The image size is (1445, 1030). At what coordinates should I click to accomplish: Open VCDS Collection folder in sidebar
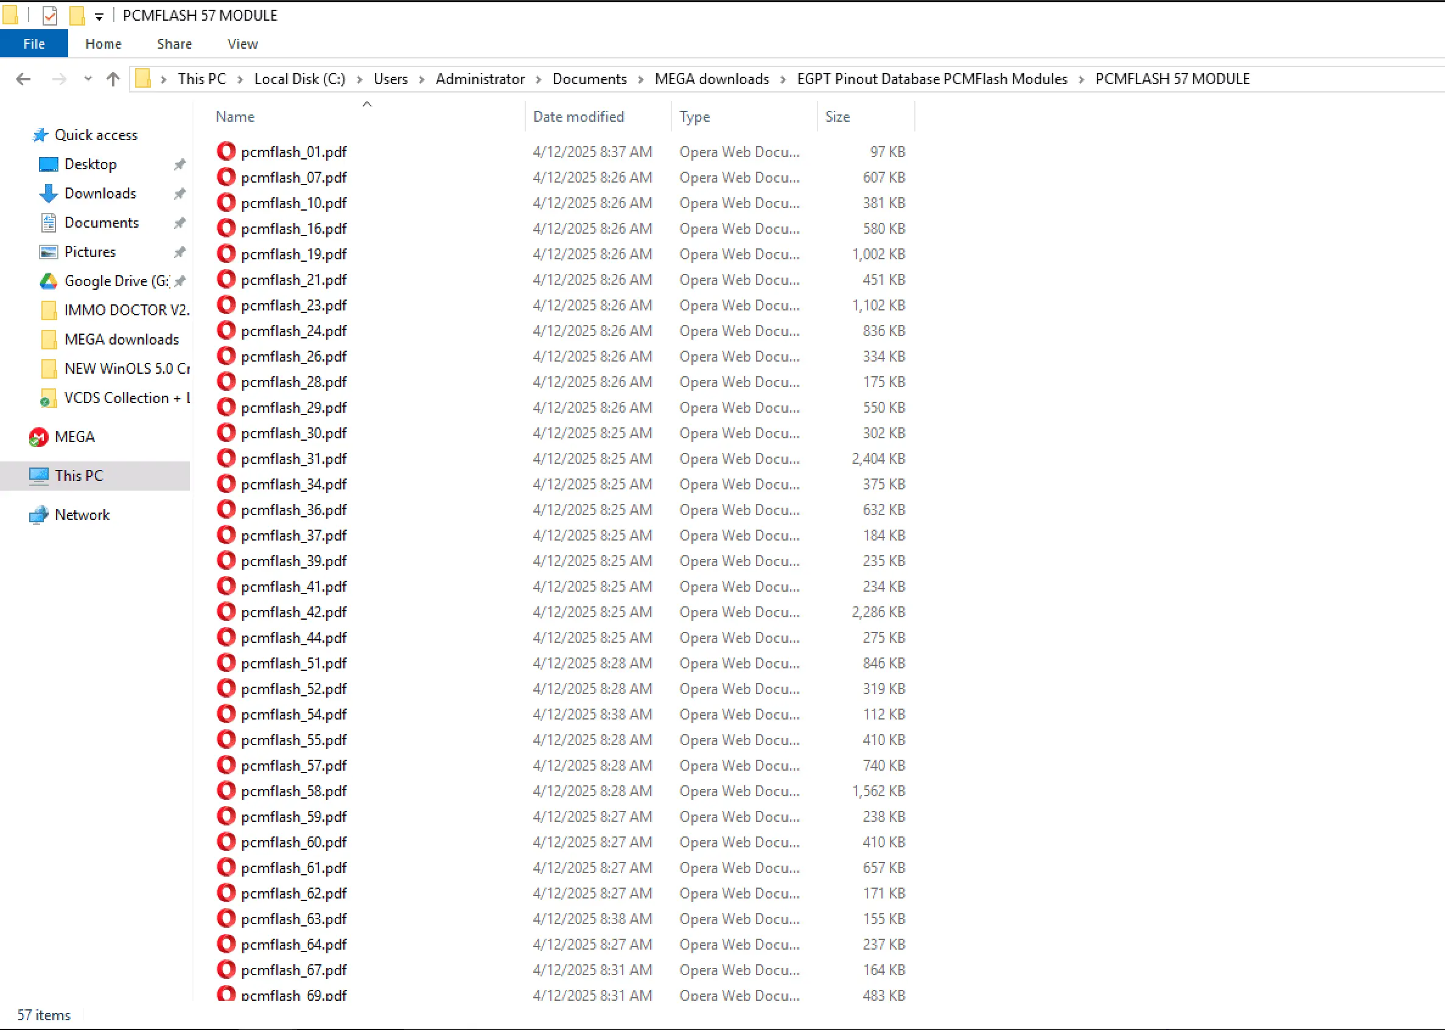point(126,398)
